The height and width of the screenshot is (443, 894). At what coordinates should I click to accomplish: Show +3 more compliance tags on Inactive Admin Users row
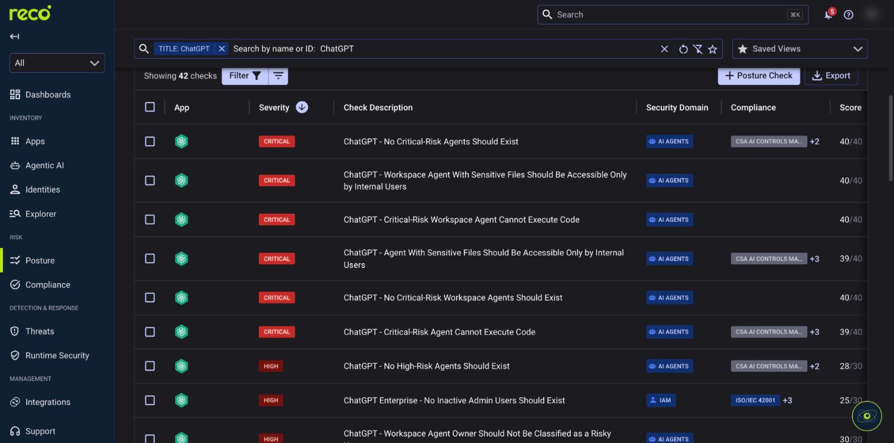click(787, 400)
